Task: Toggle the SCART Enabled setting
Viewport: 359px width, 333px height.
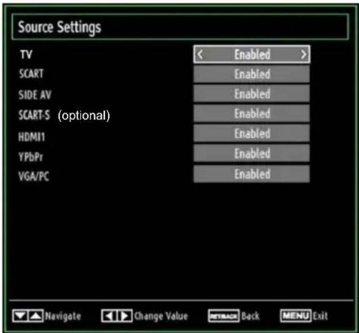Action: point(251,74)
